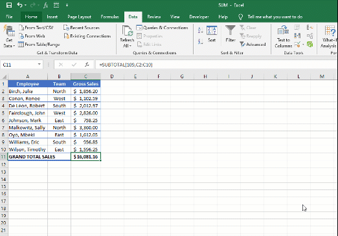Open Advanced filter options

(253, 45)
